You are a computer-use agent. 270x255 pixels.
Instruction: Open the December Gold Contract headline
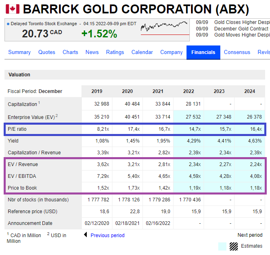[x=241, y=29]
